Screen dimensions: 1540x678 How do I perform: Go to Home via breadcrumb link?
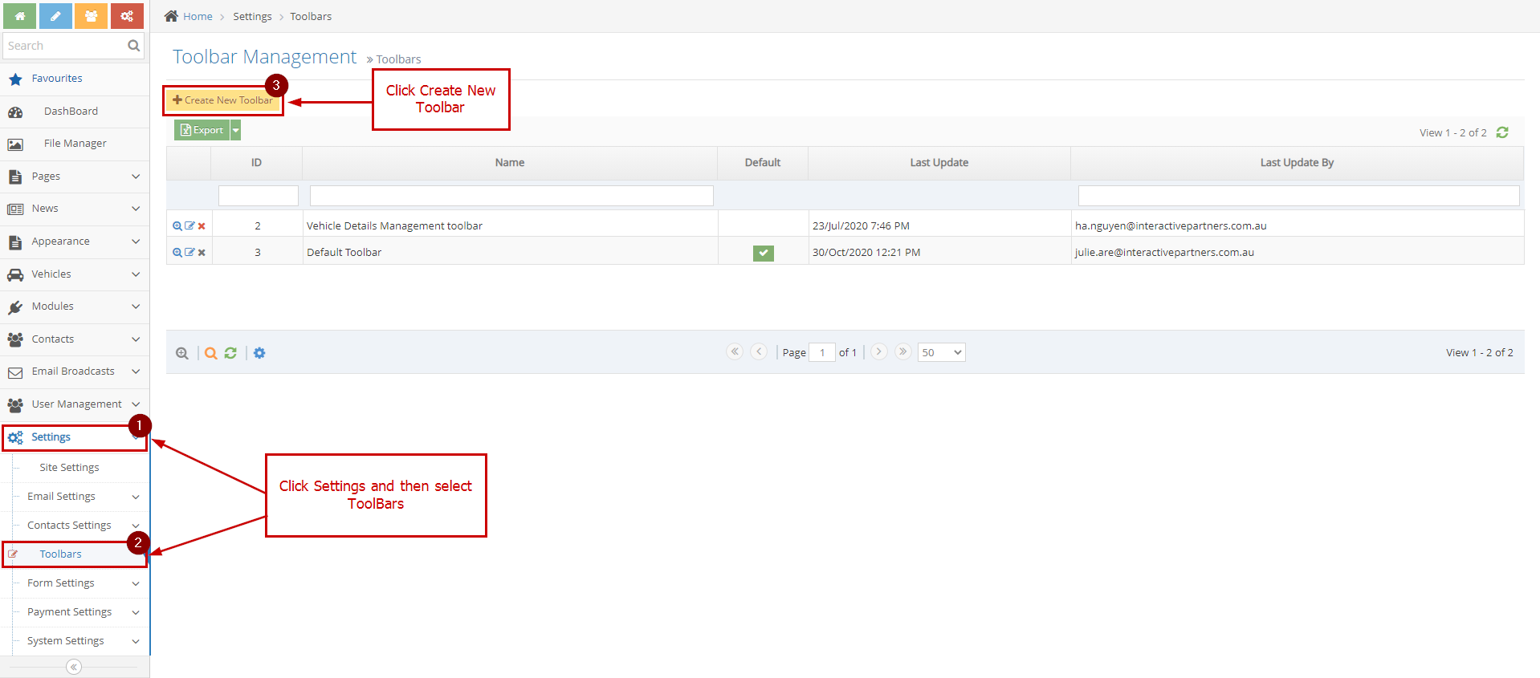[x=198, y=16]
